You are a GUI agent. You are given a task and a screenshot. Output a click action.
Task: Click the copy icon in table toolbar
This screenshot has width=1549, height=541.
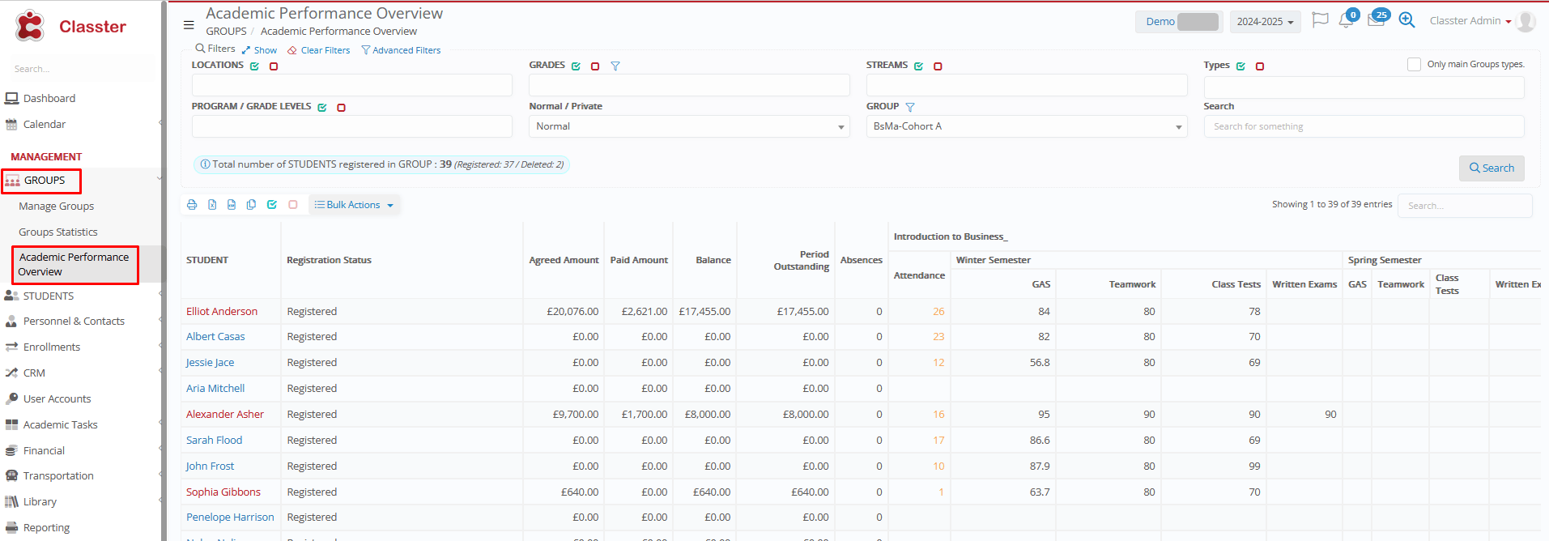(x=251, y=205)
